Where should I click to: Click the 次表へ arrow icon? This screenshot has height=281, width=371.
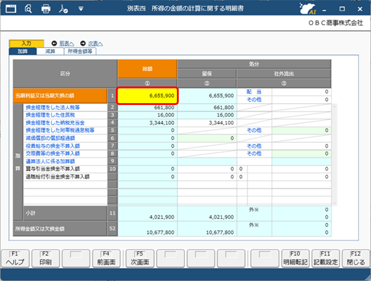(x=83, y=43)
